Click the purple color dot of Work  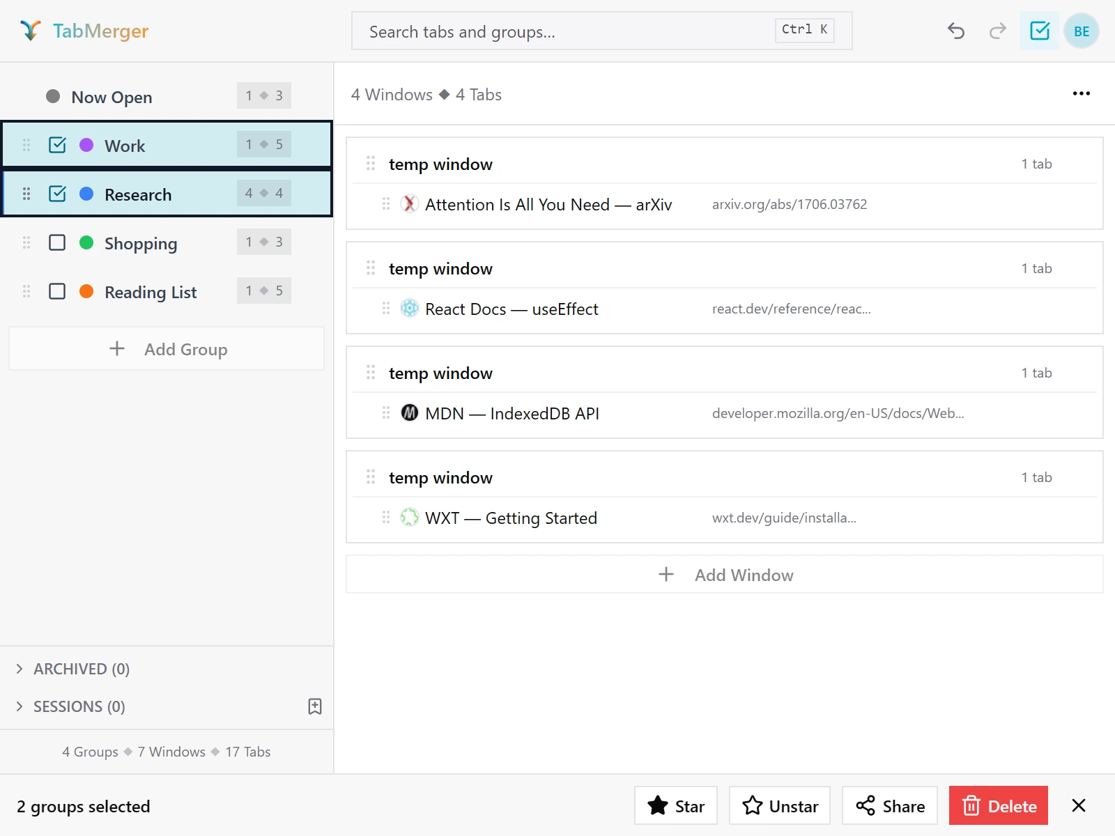click(86, 145)
